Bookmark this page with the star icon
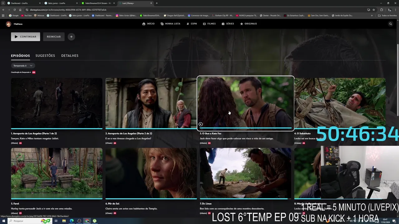 tap(374, 10)
